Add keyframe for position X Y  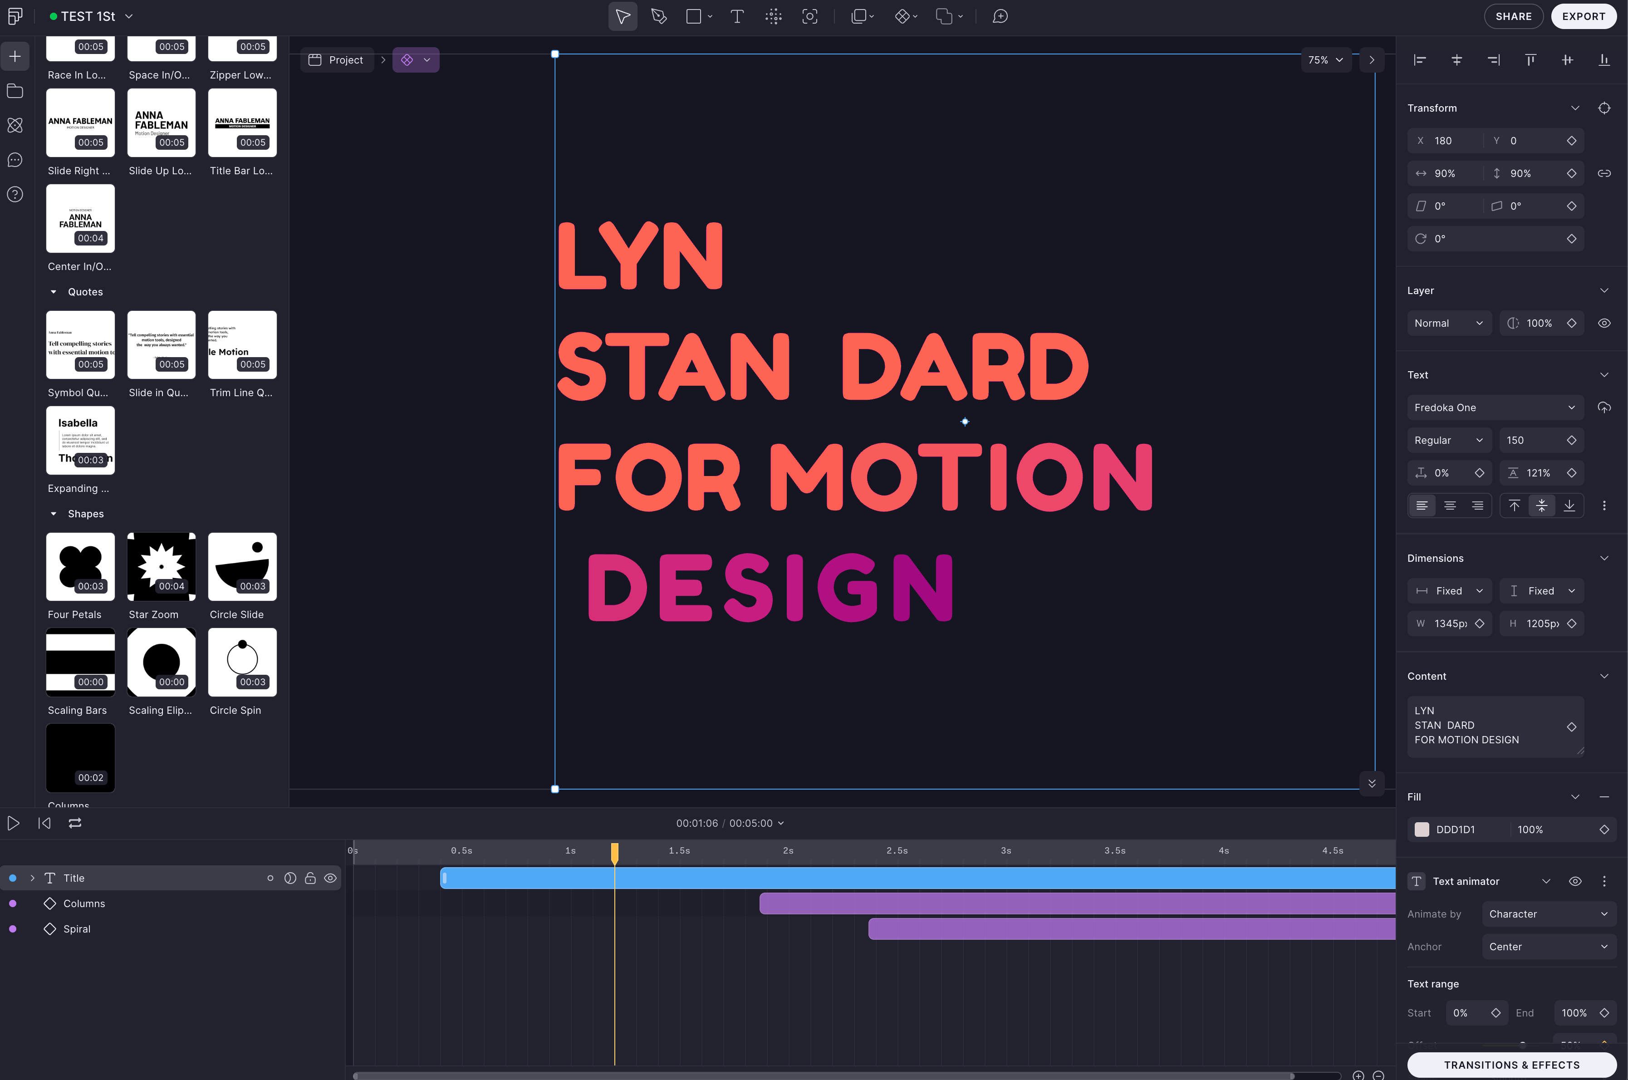pyautogui.click(x=1572, y=141)
